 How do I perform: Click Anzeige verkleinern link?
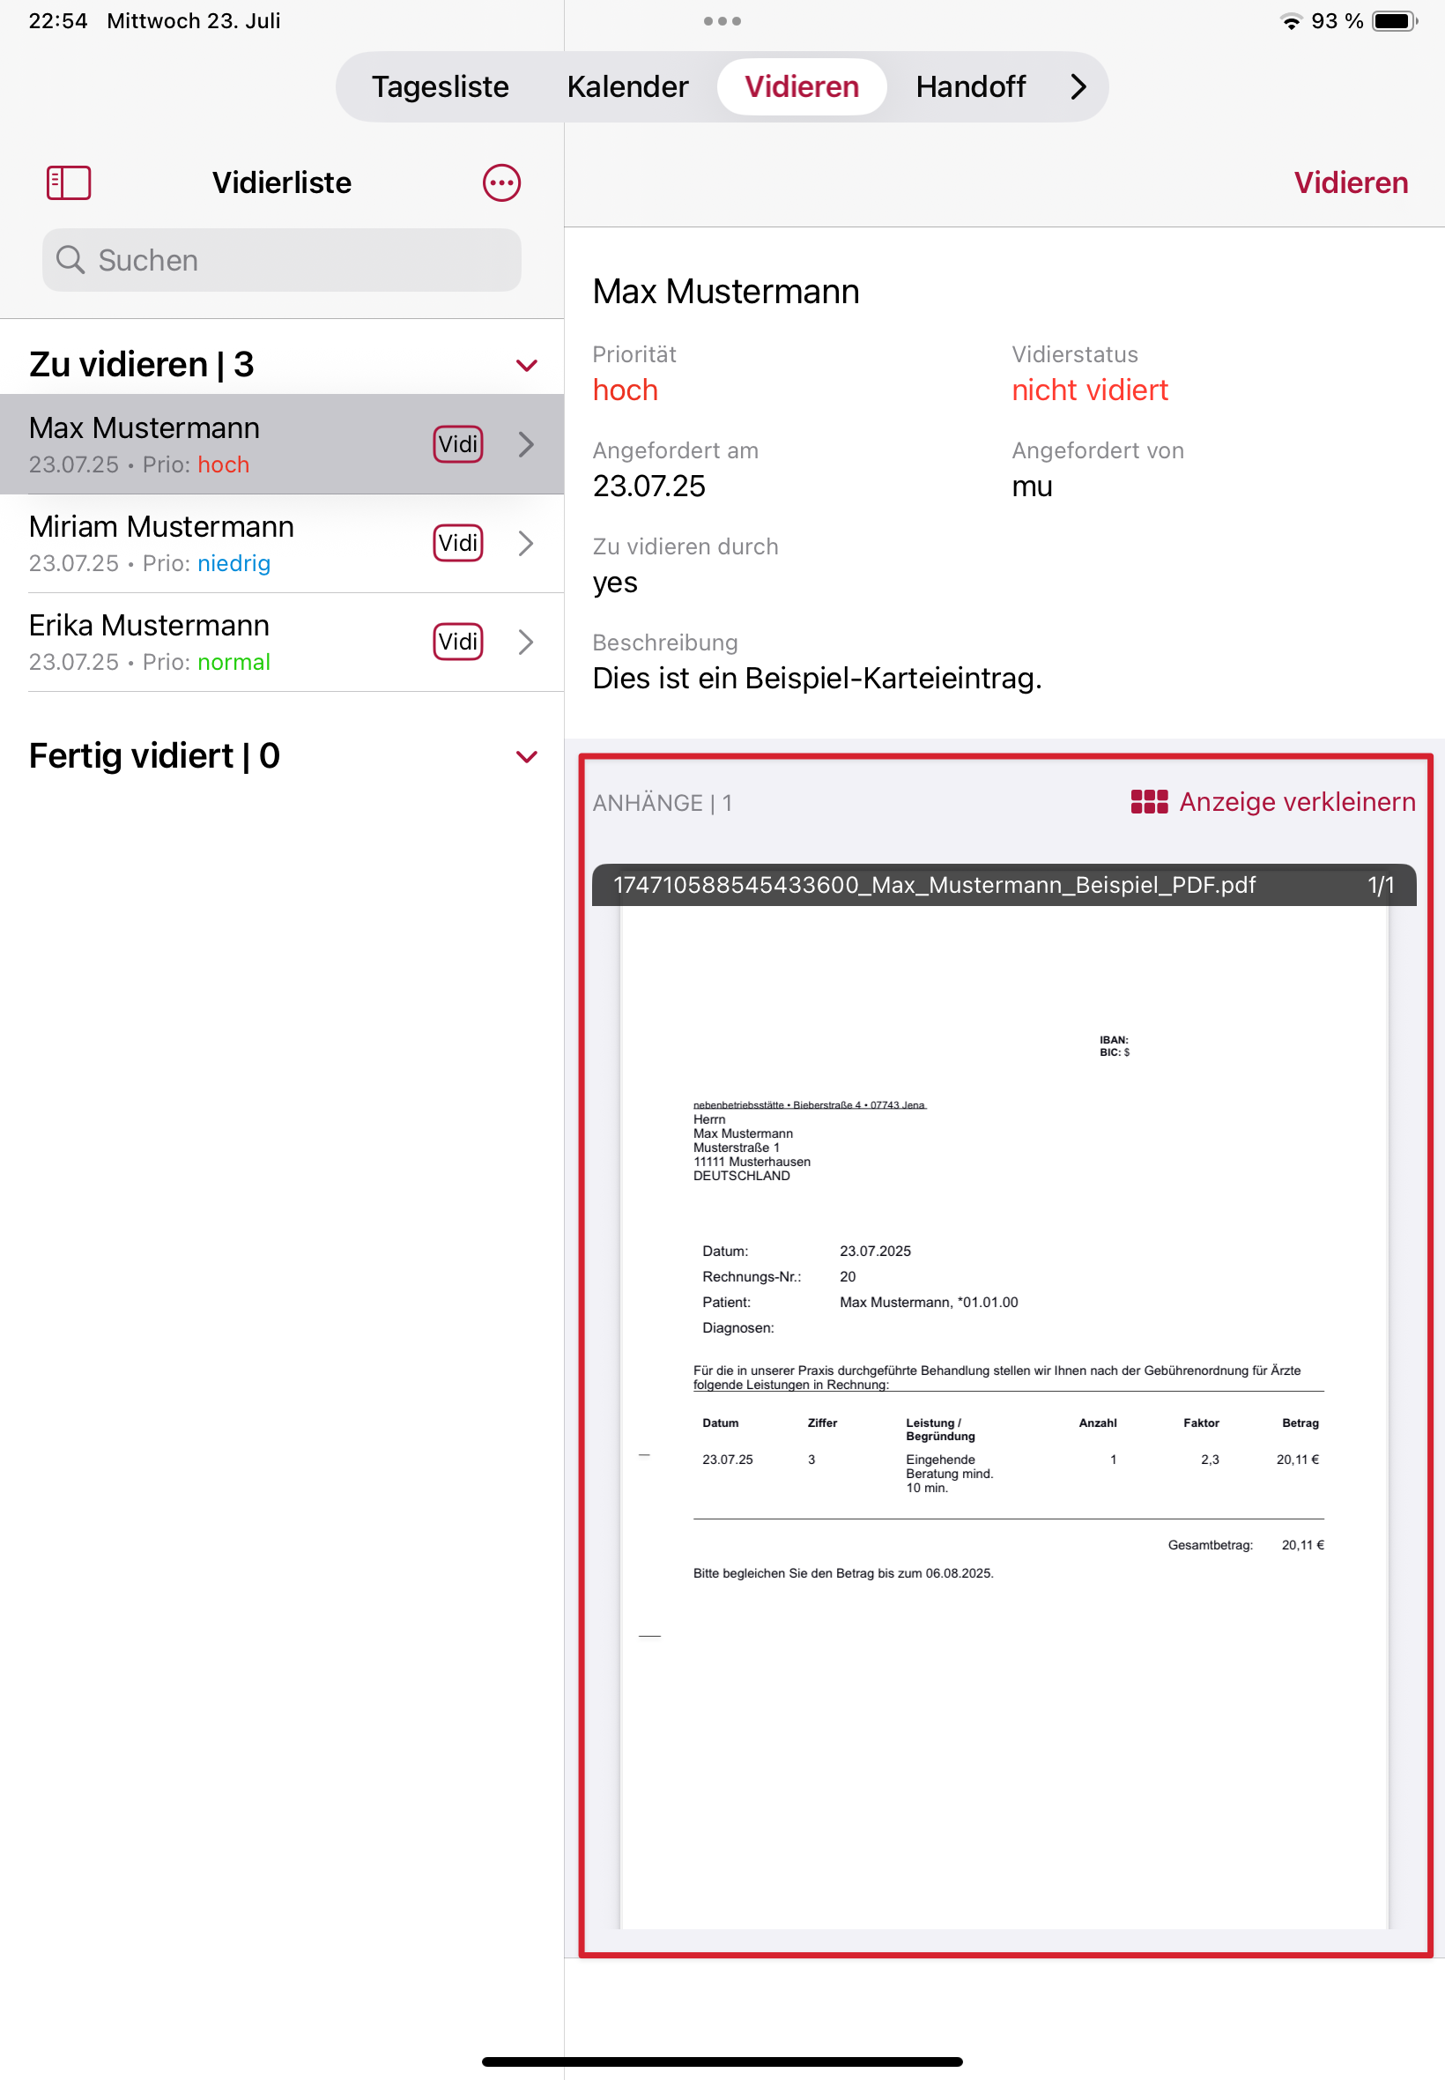(1298, 802)
